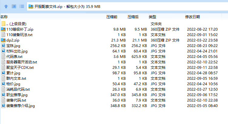Screen dimensions: 228x124
Task: Select the dp2.zip archive icon
Action: coord(3,40)
